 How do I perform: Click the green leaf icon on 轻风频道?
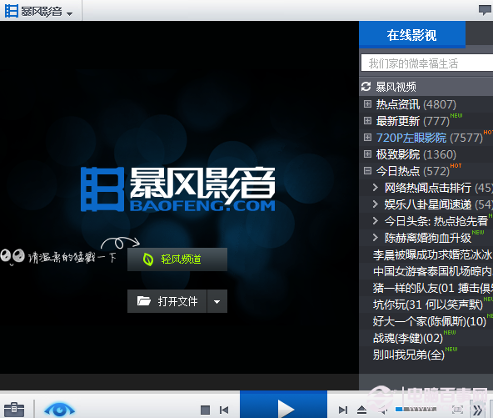147,259
